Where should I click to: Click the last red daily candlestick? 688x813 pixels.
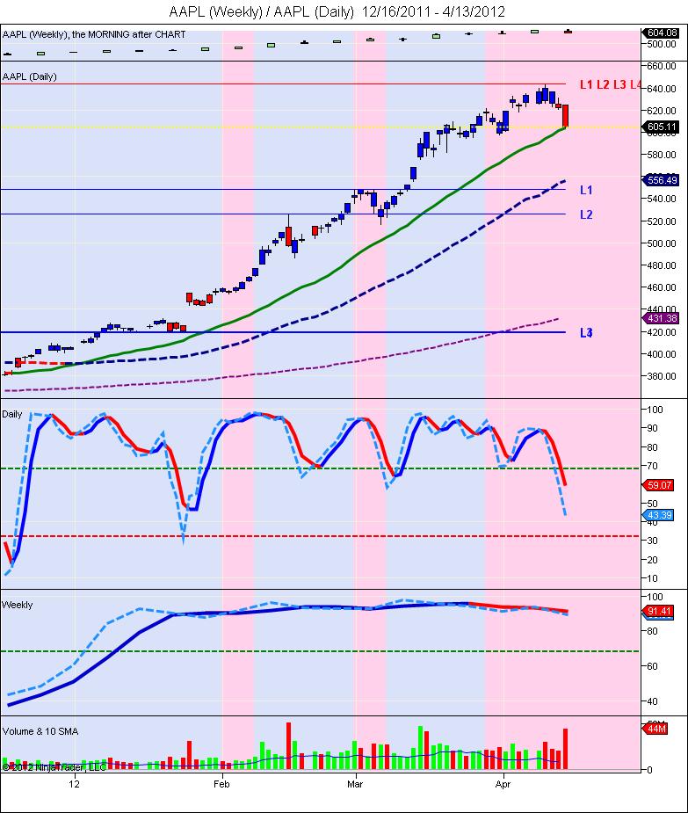pos(566,116)
